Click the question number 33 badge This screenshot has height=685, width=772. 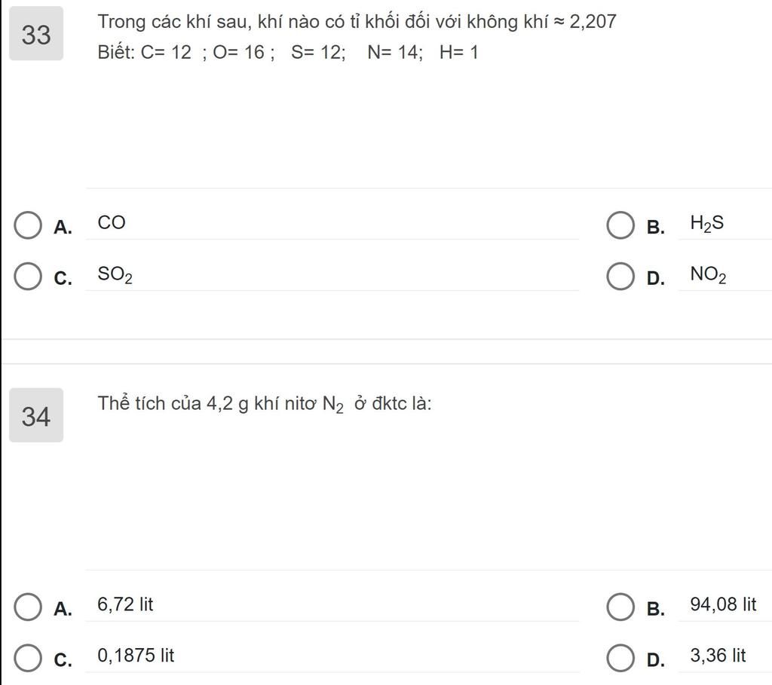(x=36, y=33)
